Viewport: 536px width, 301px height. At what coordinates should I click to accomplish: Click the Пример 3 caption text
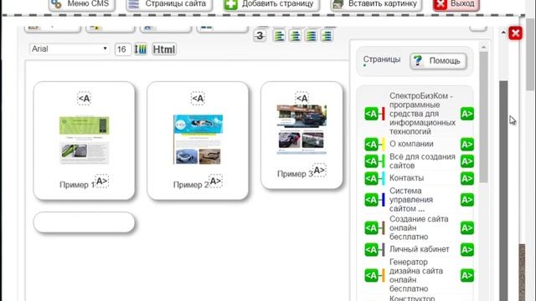pyautogui.click(x=295, y=174)
